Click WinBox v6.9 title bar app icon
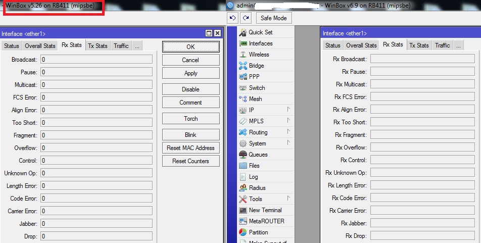Viewport: 481px width, 243px height. pos(230,6)
